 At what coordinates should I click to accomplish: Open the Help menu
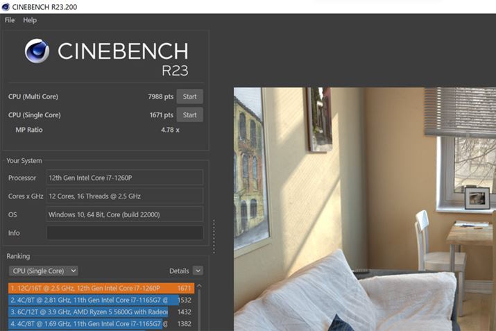[x=30, y=20]
